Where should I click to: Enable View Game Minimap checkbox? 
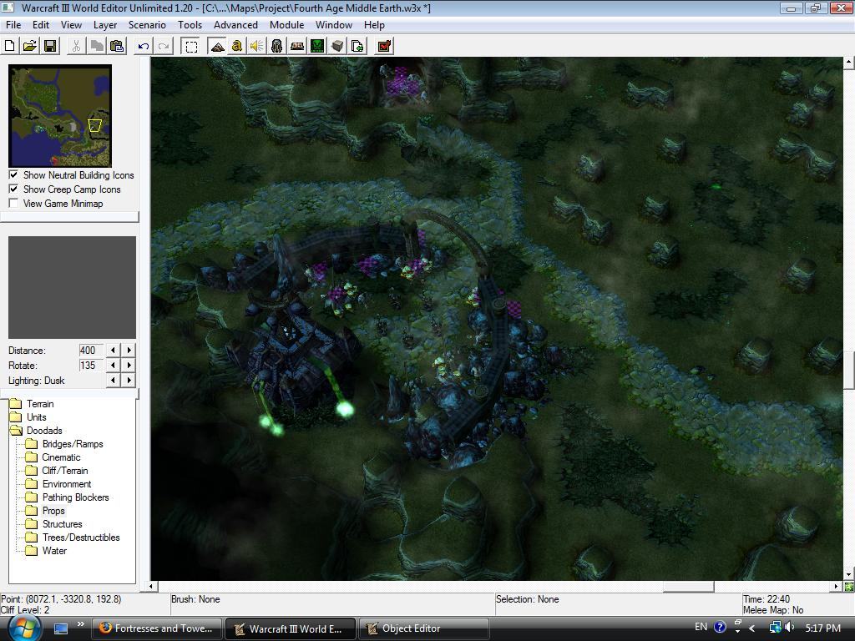pos(13,204)
